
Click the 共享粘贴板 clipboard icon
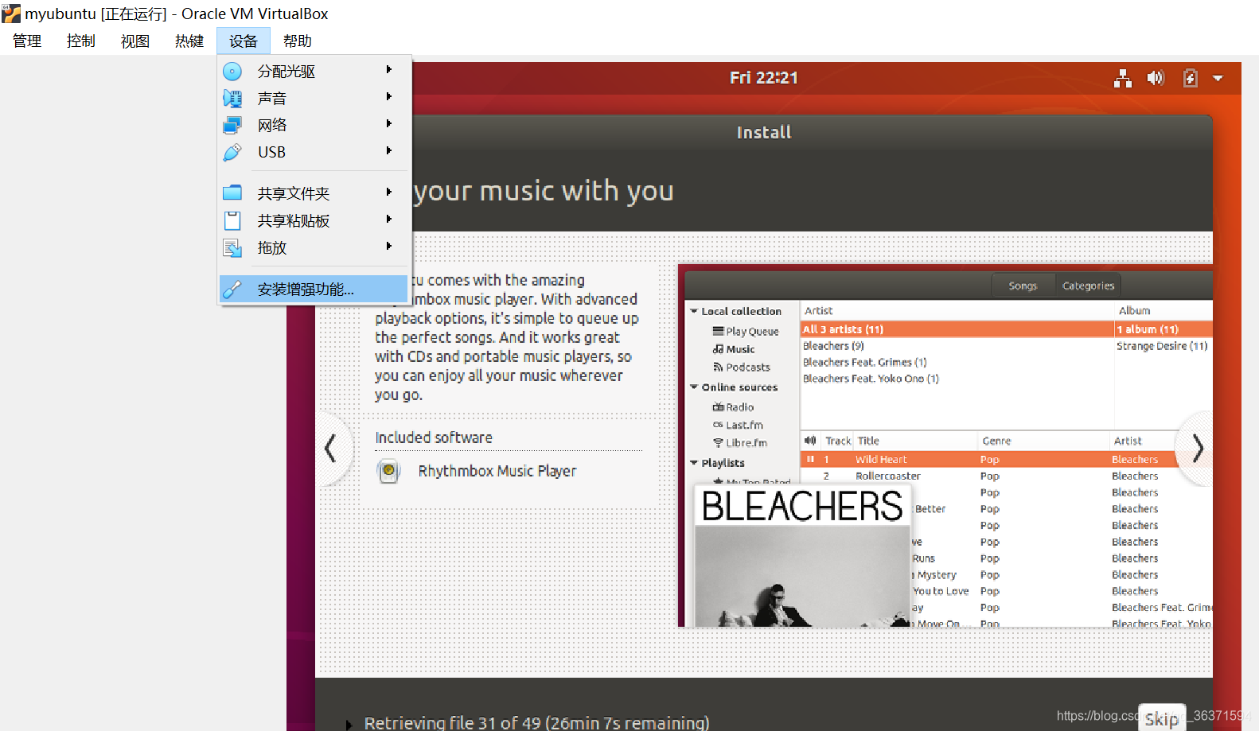(232, 220)
